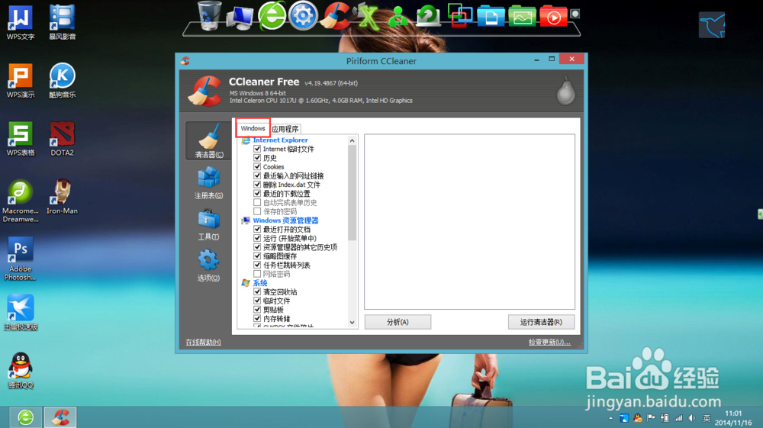Screen dimensions: 763x428
Task: Open Recycle Bin in the top dock
Action: (x=209, y=15)
